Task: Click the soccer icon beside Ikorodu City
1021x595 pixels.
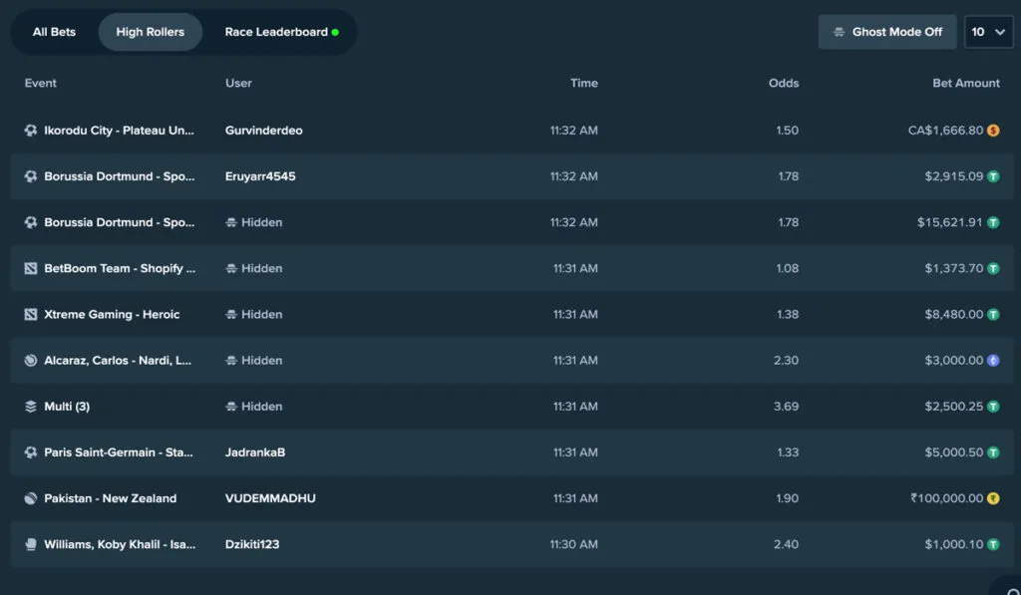Action: click(x=31, y=131)
